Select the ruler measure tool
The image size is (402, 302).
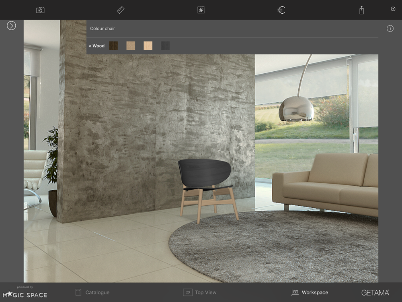coord(121,10)
